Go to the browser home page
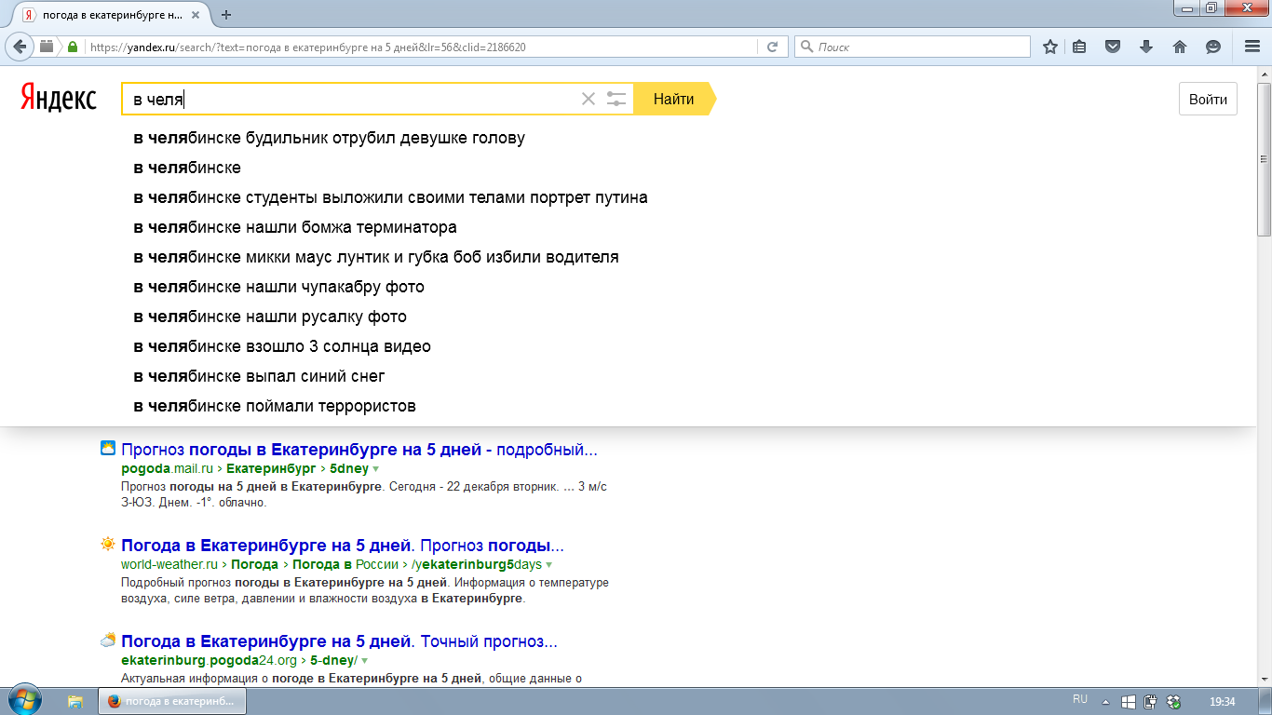The image size is (1272, 715). click(x=1179, y=47)
